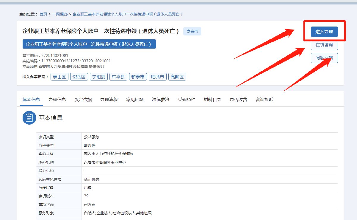Select the 材料目录 tab

tap(212, 100)
